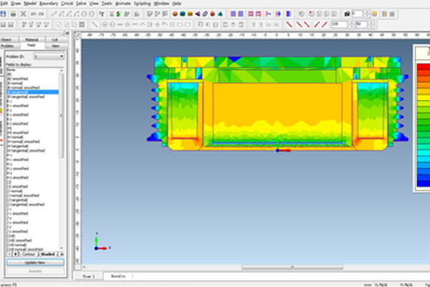Select '|B| smoothed' in fields list
Image resolution: width=430 pixels, height=287 pixels.
(x=18, y=79)
